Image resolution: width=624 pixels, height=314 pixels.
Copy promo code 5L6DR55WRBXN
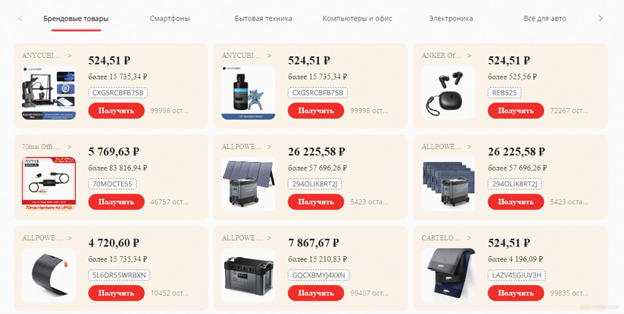[119, 275]
